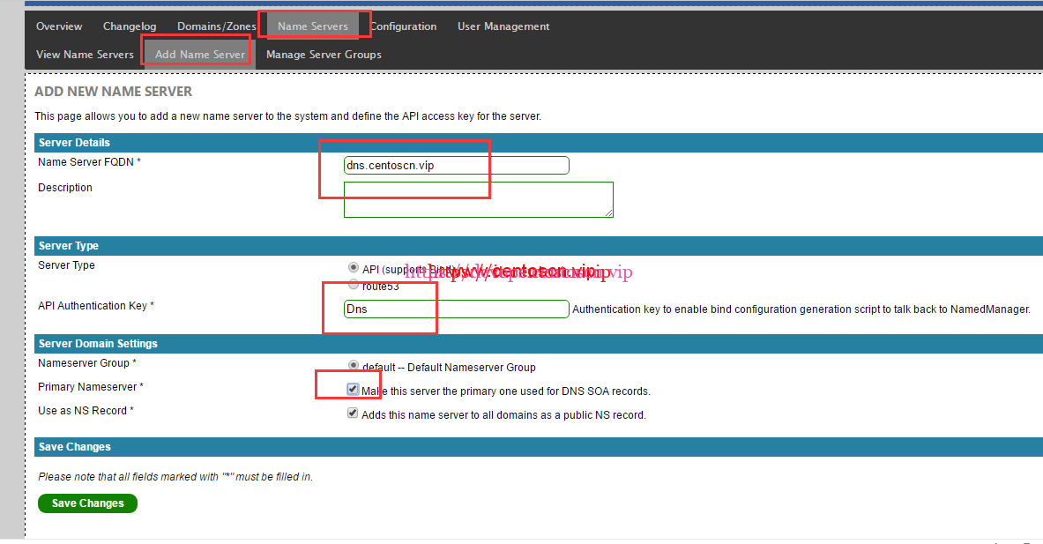Screen dimensions: 1043x544
Task: Select the API server type radio
Action: pyautogui.click(x=354, y=267)
